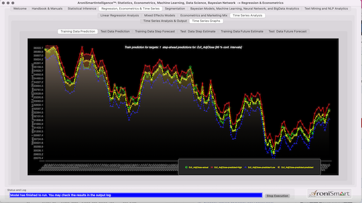Select the Training Data Prediction graph tab

tap(78, 32)
